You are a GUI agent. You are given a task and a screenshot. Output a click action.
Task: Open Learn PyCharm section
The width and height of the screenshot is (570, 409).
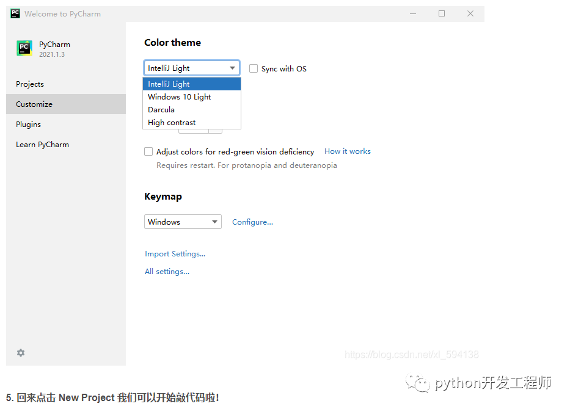coord(42,145)
